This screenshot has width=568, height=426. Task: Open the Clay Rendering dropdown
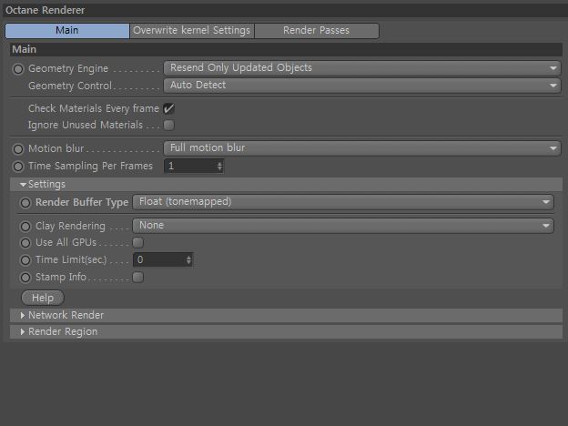point(343,226)
